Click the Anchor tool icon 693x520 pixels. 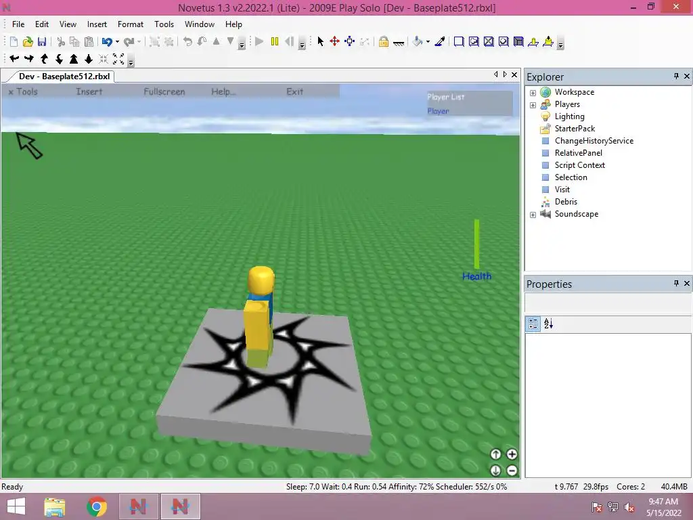click(398, 43)
